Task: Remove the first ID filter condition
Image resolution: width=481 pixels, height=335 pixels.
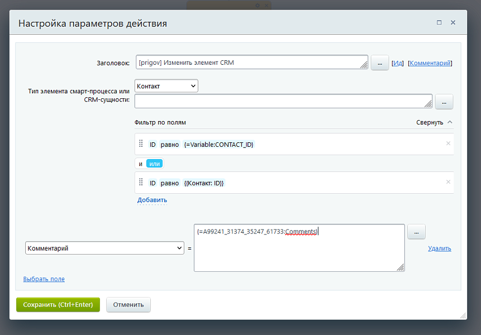Action: pyautogui.click(x=447, y=143)
